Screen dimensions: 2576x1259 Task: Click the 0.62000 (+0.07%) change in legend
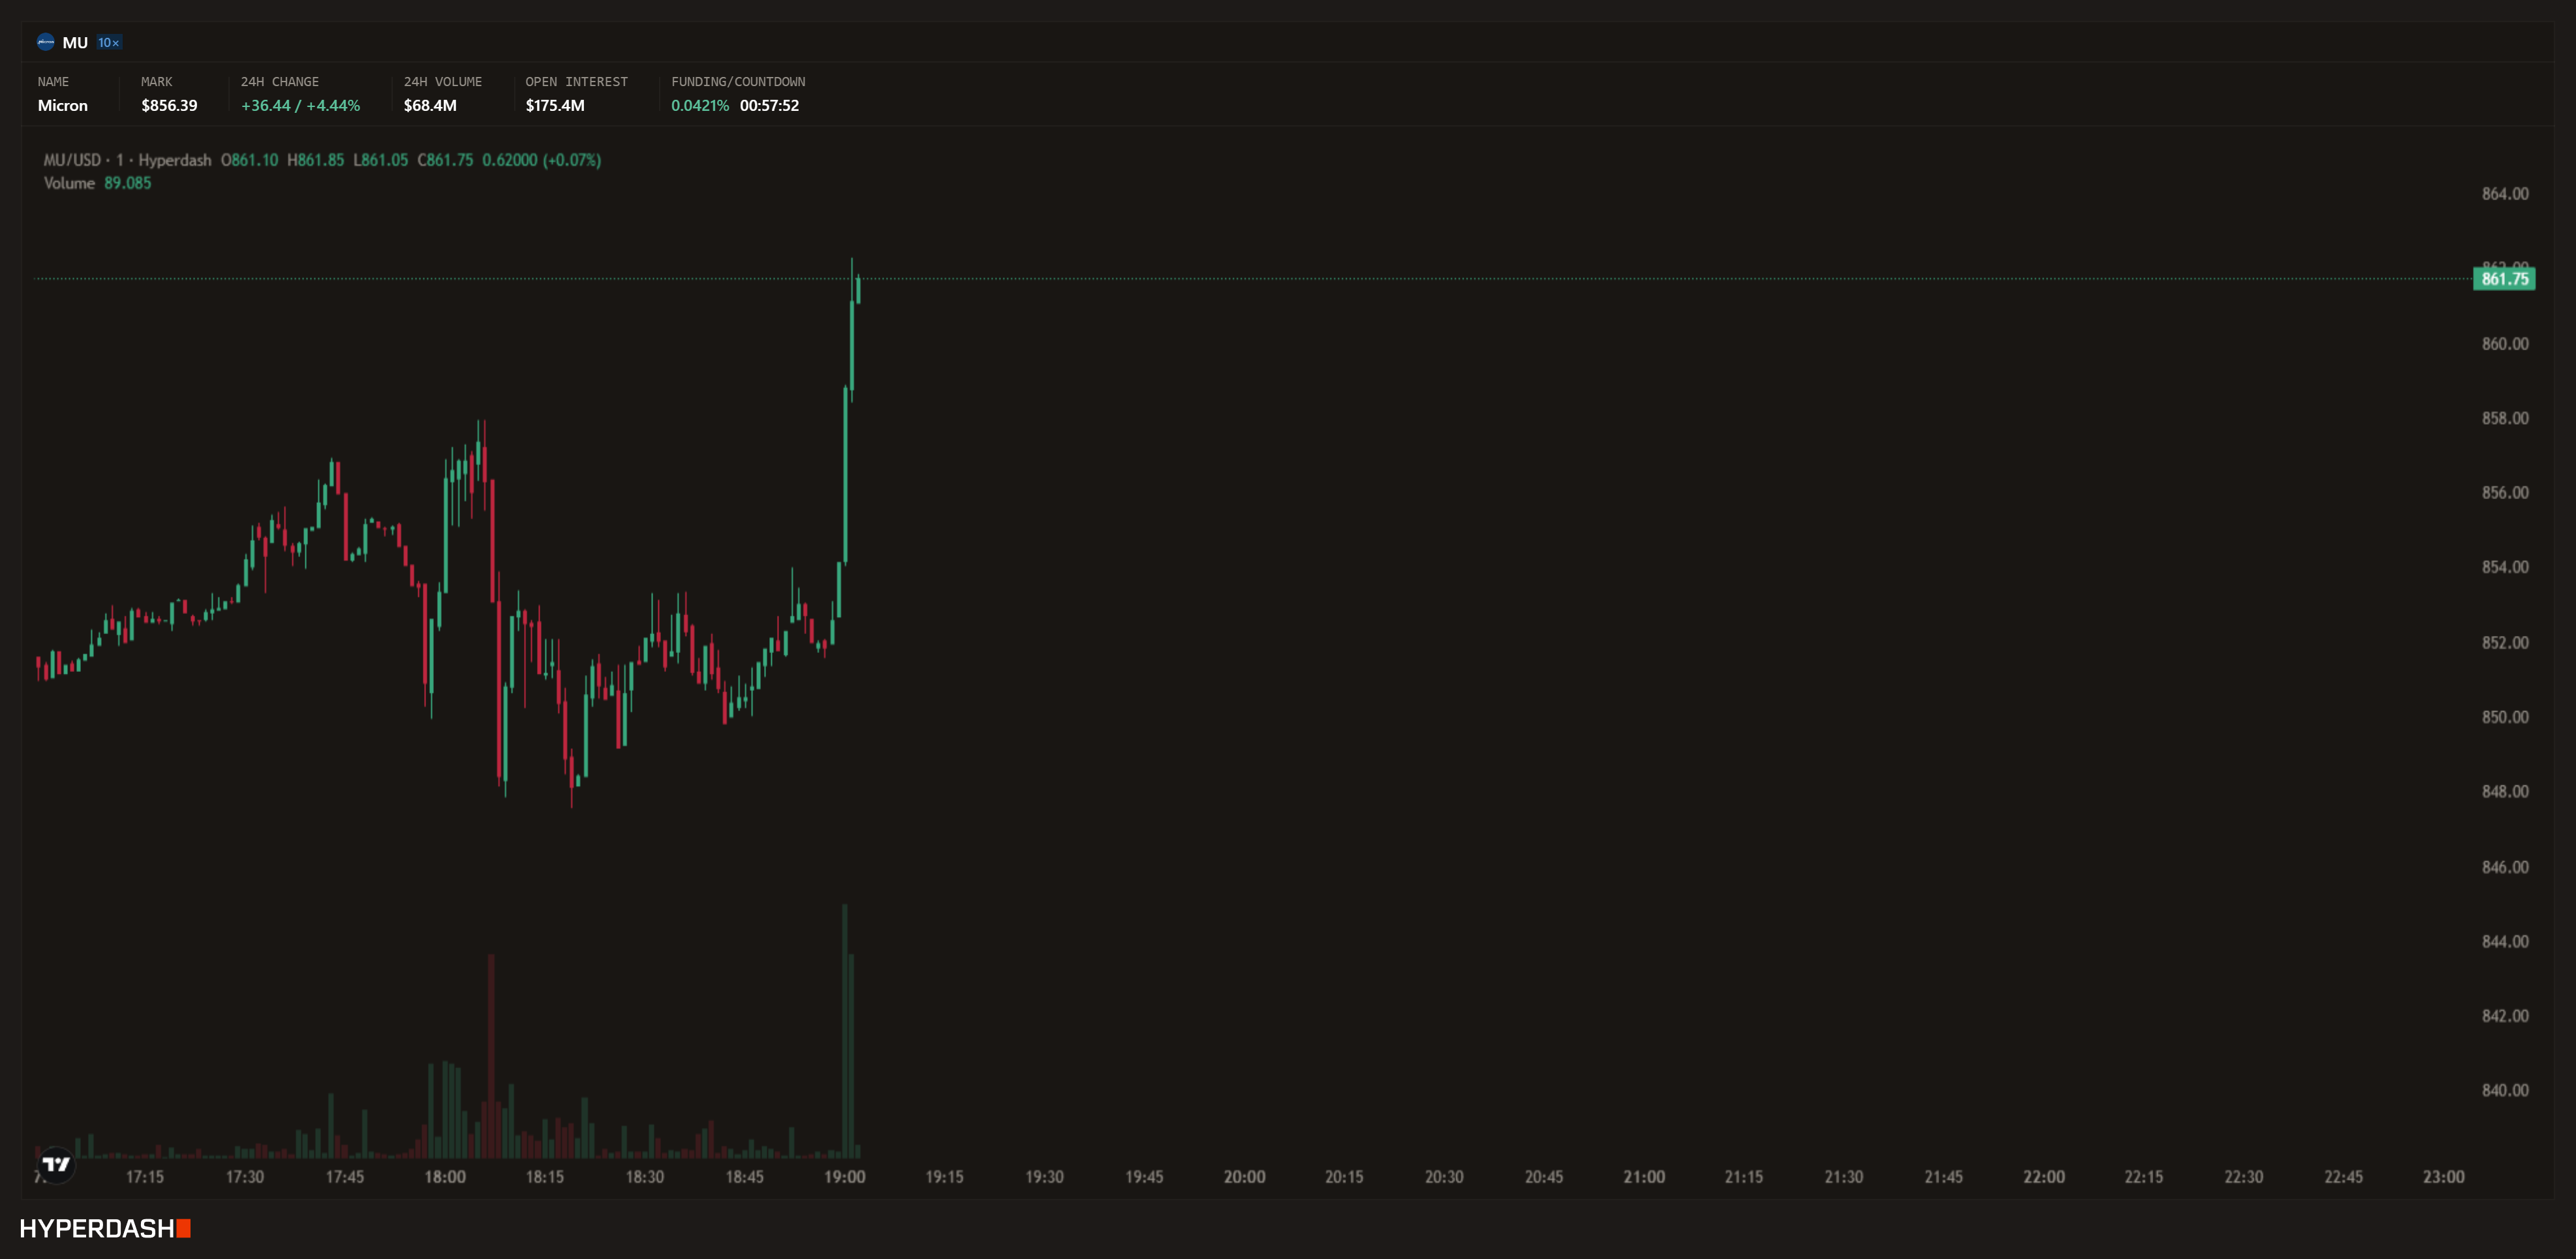[542, 160]
